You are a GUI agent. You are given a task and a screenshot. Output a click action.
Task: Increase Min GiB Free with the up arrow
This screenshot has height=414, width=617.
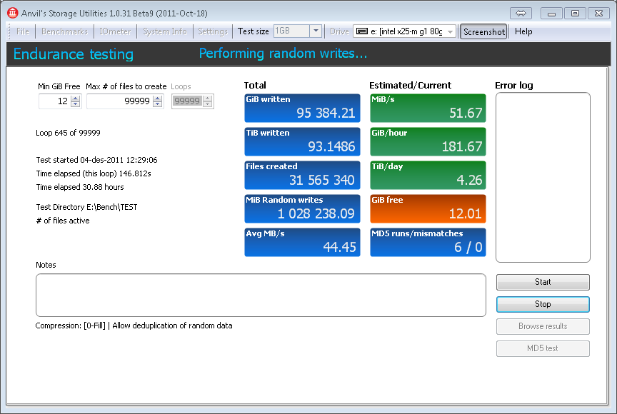tap(76, 99)
